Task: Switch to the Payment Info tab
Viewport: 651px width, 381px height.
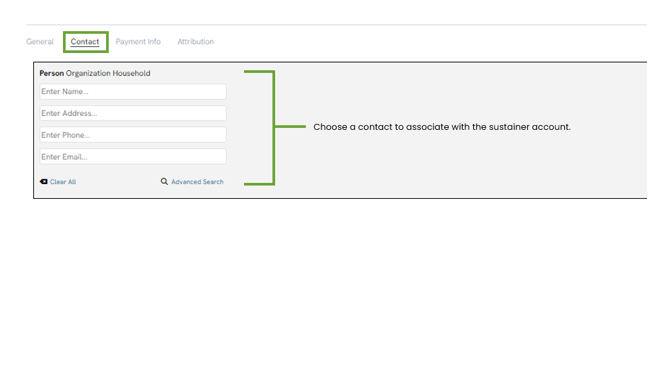Action: point(139,42)
